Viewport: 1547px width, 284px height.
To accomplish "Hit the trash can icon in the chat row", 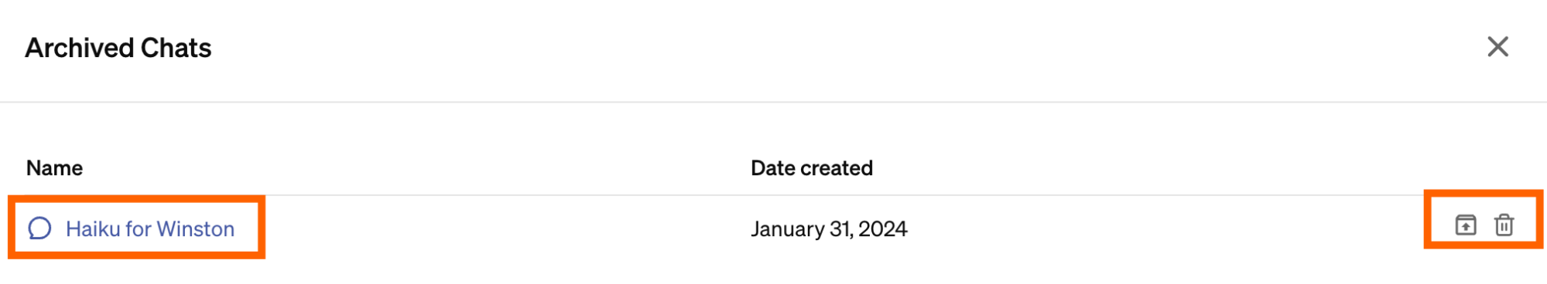I will [x=1504, y=225].
